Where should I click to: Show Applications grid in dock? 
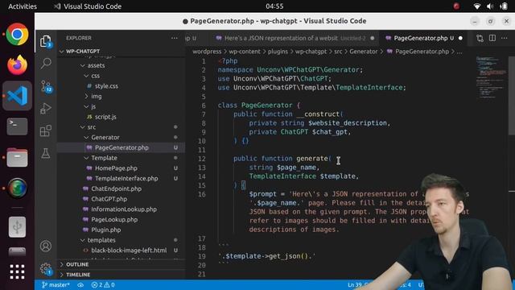tap(17, 271)
